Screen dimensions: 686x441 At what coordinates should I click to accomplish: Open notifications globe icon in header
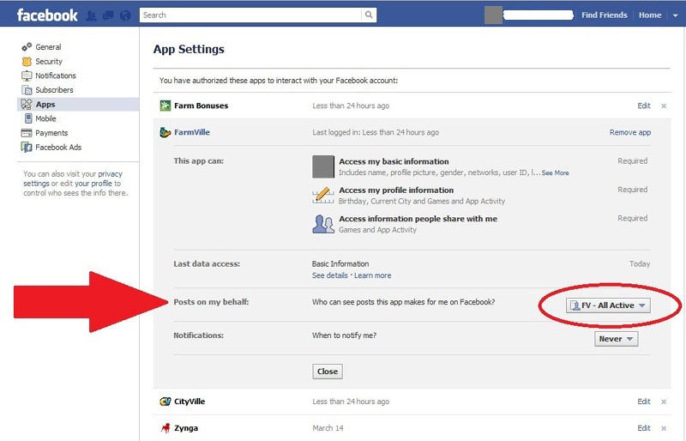click(125, 15)
